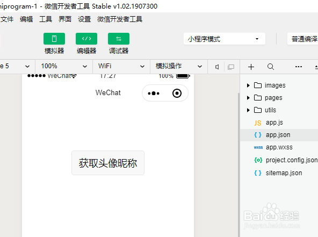Screen dimensions: 318x237
Task: Open app.wxss in the file tree
Action: coord(279,147)
